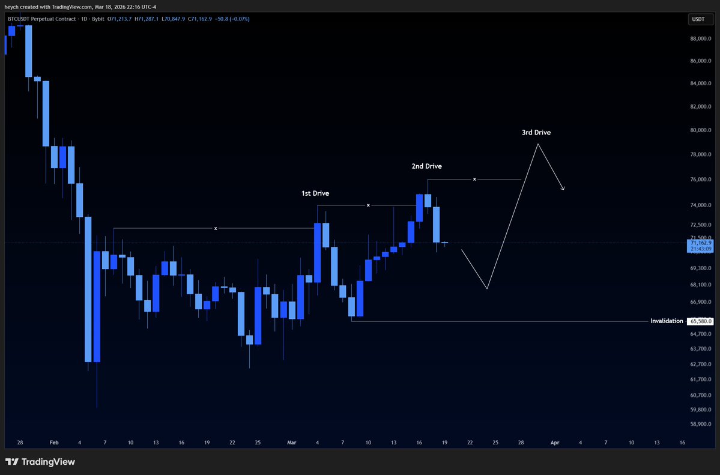Screen dimensions: 720x475
Task: Click the 62,700.0 price axis label
Action: click(701, 365)
